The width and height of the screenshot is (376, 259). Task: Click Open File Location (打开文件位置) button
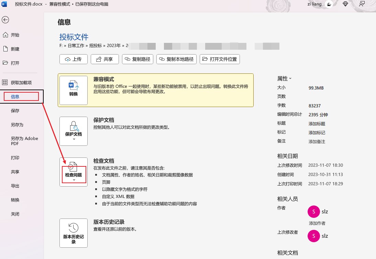coord(220,59)
